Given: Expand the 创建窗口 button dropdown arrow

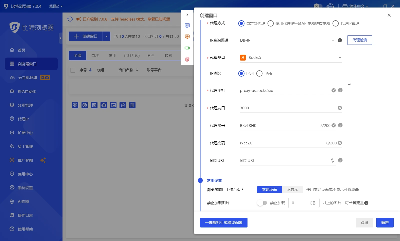Looking at the screenshot, I should 106,36.
